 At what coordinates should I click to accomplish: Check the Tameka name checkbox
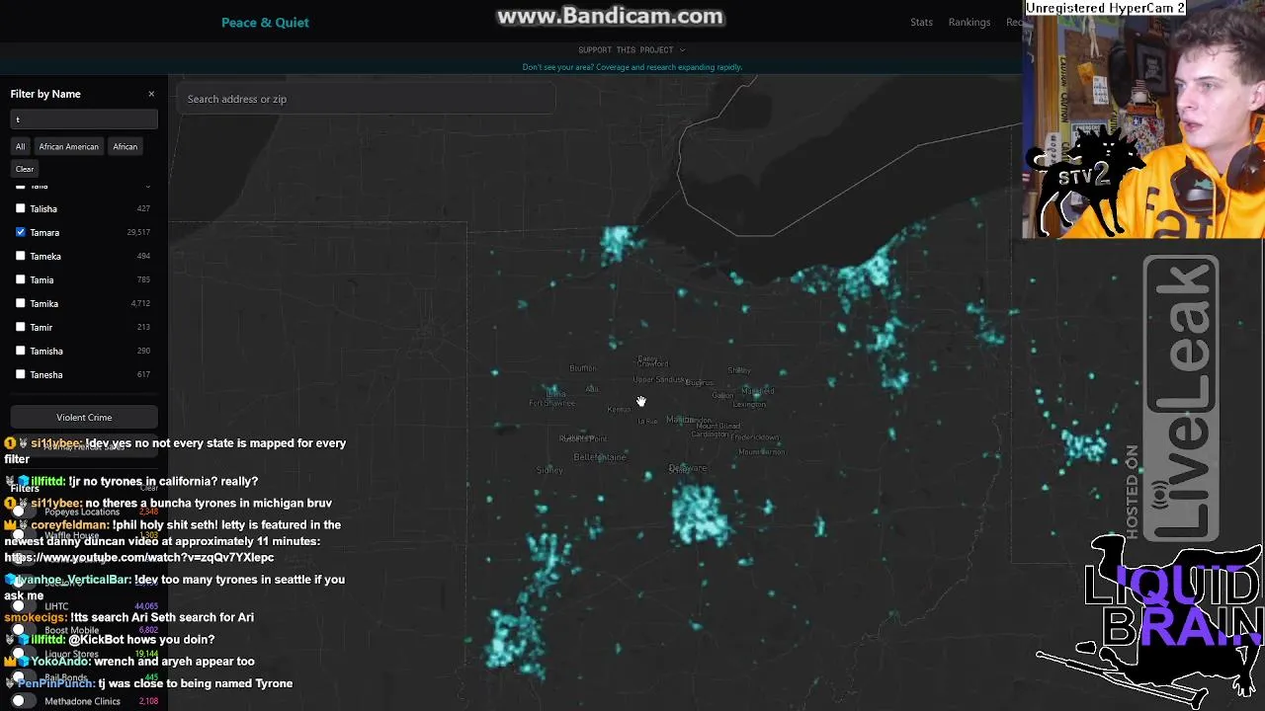pyautogui.click(x=21, y=256)
